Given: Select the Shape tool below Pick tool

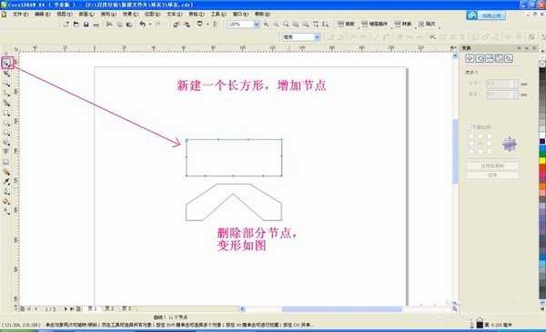Looking at the screenshot, I should pyautogui.click(x=6, y=74).
